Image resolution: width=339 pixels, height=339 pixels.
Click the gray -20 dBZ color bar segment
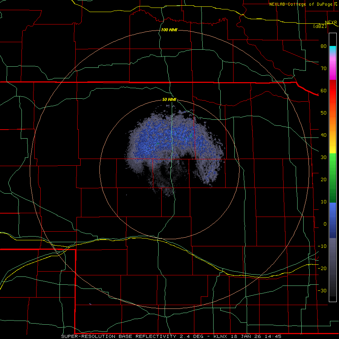point(333,268)
